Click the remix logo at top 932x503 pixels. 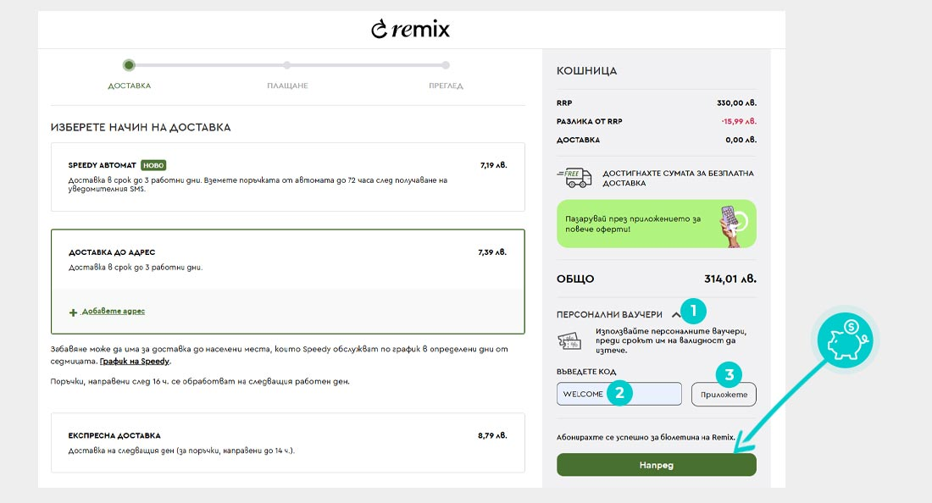[411, 29]
